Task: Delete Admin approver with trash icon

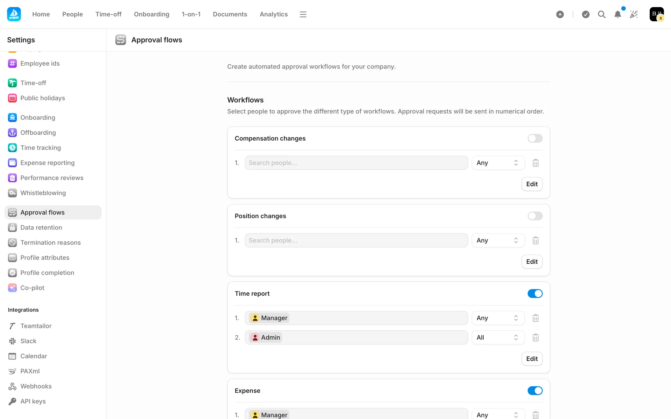Action: 535,338
